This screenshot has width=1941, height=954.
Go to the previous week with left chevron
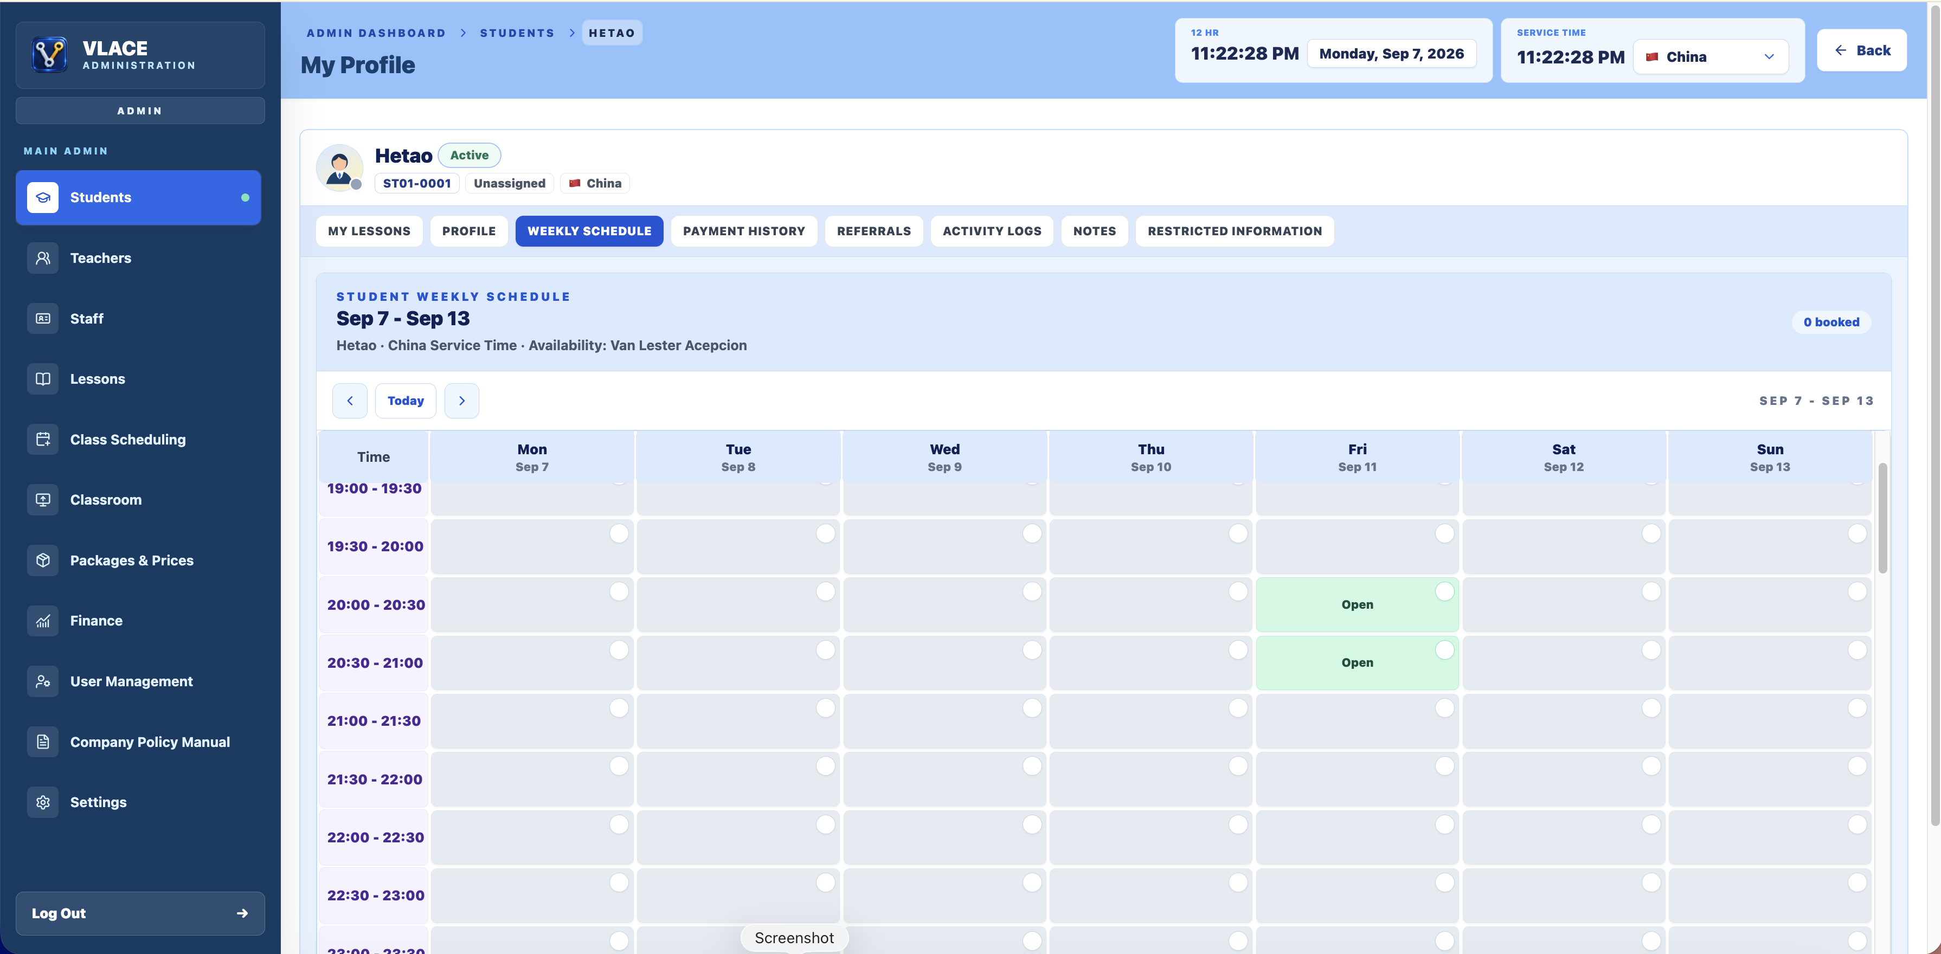tap(350, 401)
